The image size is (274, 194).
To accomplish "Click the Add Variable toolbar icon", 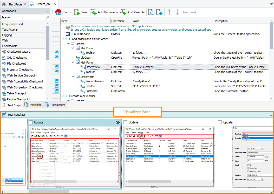I will (x=123, y=12).
